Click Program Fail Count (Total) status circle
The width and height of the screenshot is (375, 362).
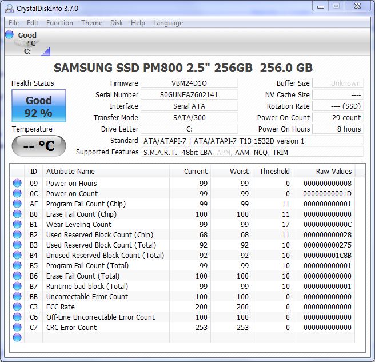click(17, 265)
